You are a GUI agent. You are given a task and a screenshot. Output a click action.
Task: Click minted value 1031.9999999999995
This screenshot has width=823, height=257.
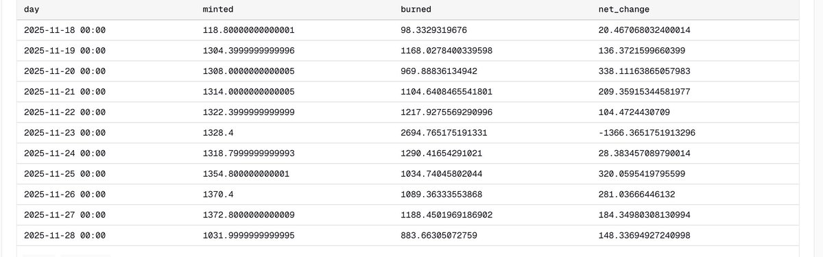pos(249,236)
